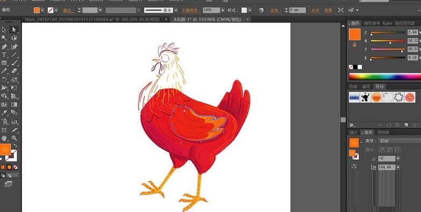Click the CMYK color spectrum bar

(385, 76)
